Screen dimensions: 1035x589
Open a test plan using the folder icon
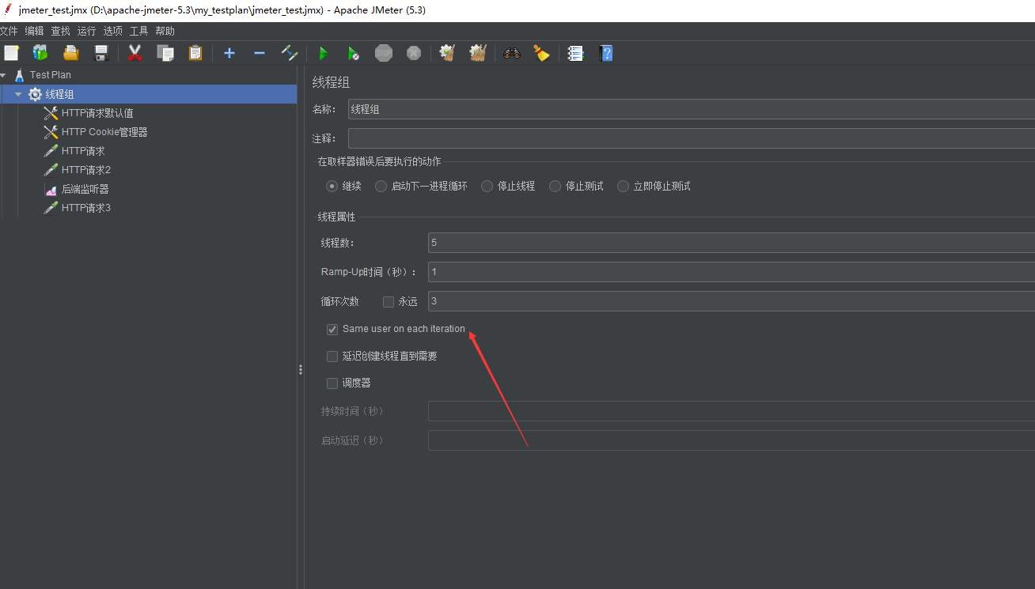[x=70, y=53]
